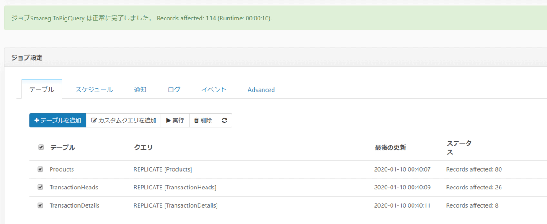Screen dimensions: 547x224
Task: Go to the Advanced tab
Action: tap(261, 90)
